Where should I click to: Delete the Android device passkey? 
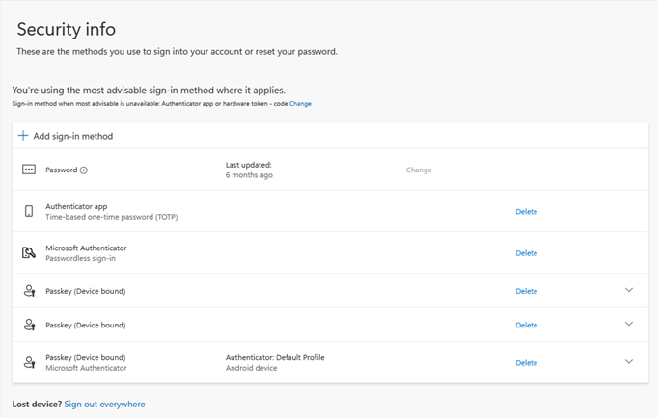[x=526, y=363]
